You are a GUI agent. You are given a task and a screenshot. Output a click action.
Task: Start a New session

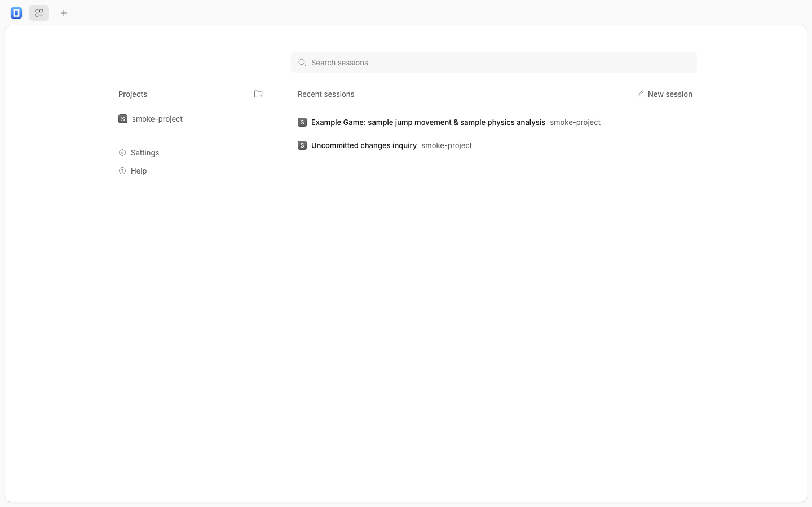(664, 94)
